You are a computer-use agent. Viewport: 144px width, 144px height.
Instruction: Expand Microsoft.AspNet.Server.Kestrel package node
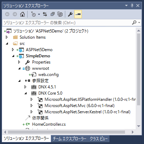31,112
